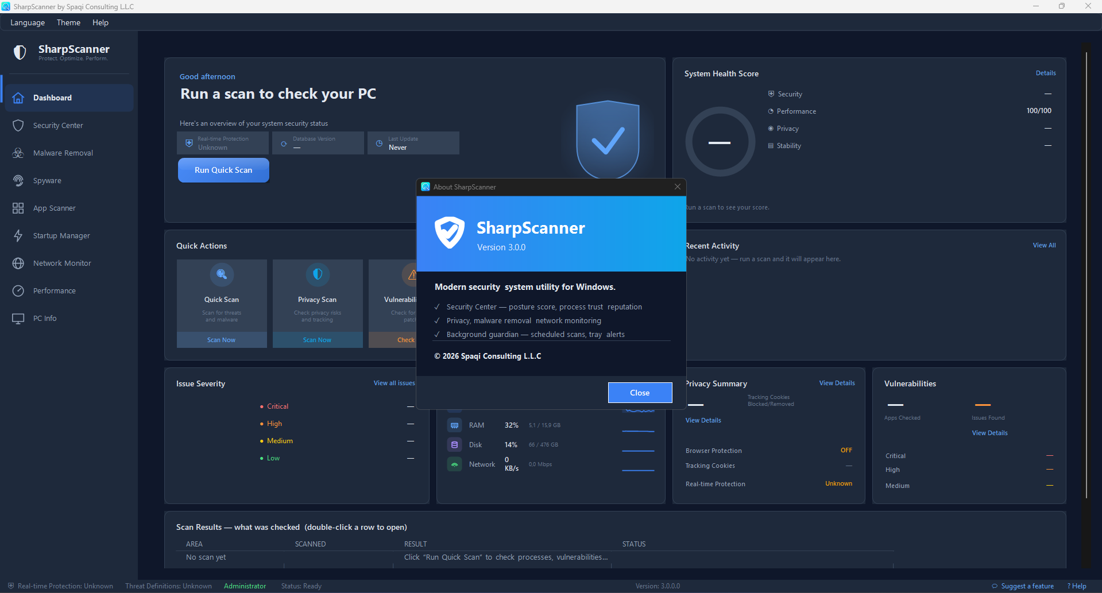The height and width of the screenshot is (593, 1102).
Task: Click the Last Update clock icon
Action: pos(379,144)
